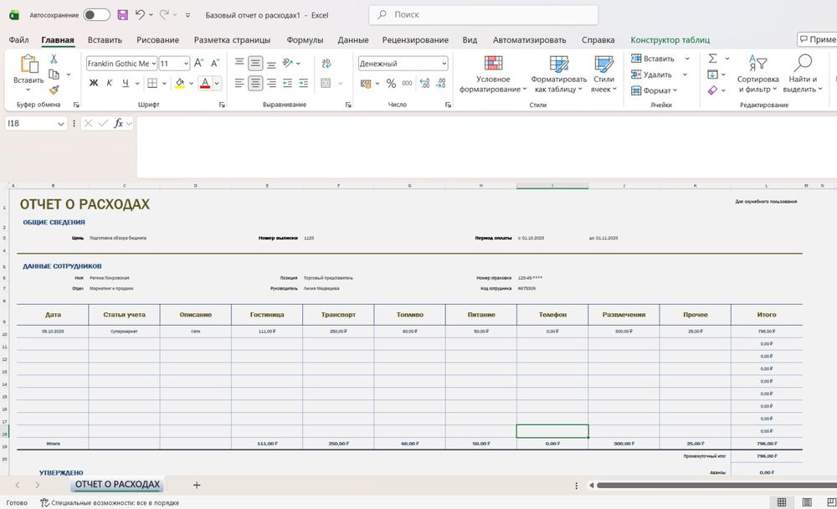Open Форматировать как таблицу gallery
837x509 pixels.
tap(558, 75)
